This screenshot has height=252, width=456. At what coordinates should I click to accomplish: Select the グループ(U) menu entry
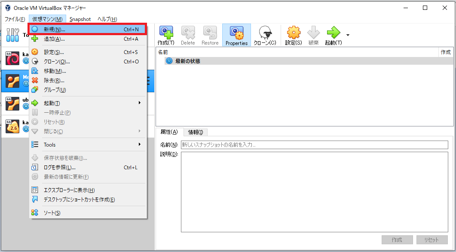click(x=88, y=90)
